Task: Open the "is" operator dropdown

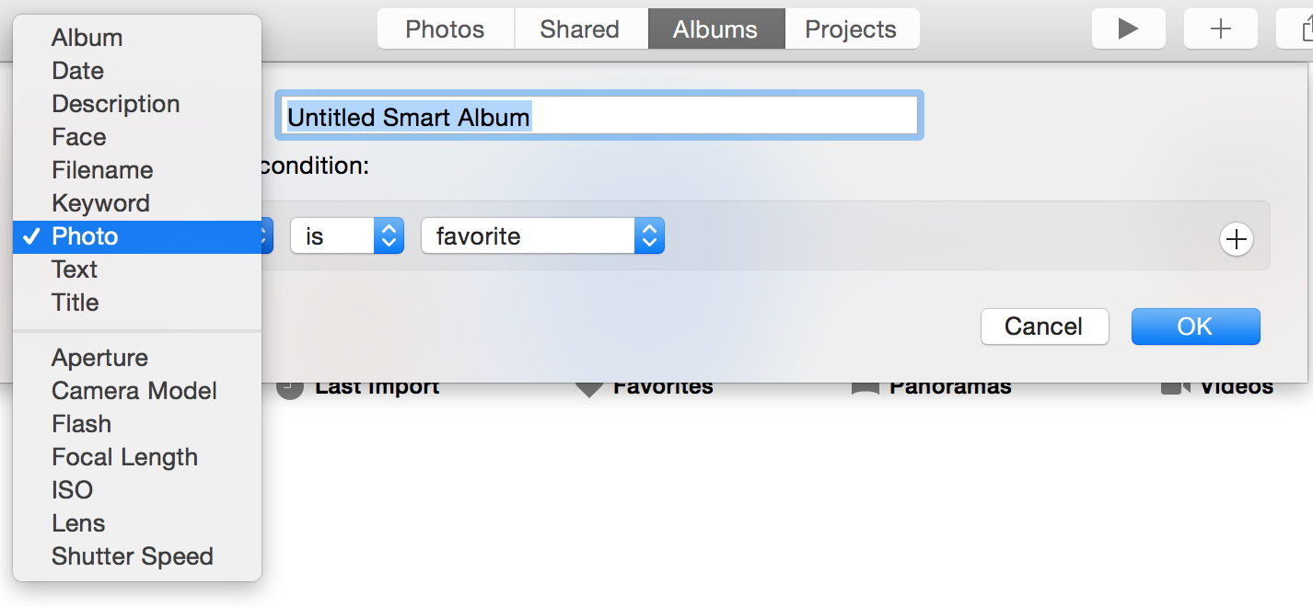Action: (347, 236)
